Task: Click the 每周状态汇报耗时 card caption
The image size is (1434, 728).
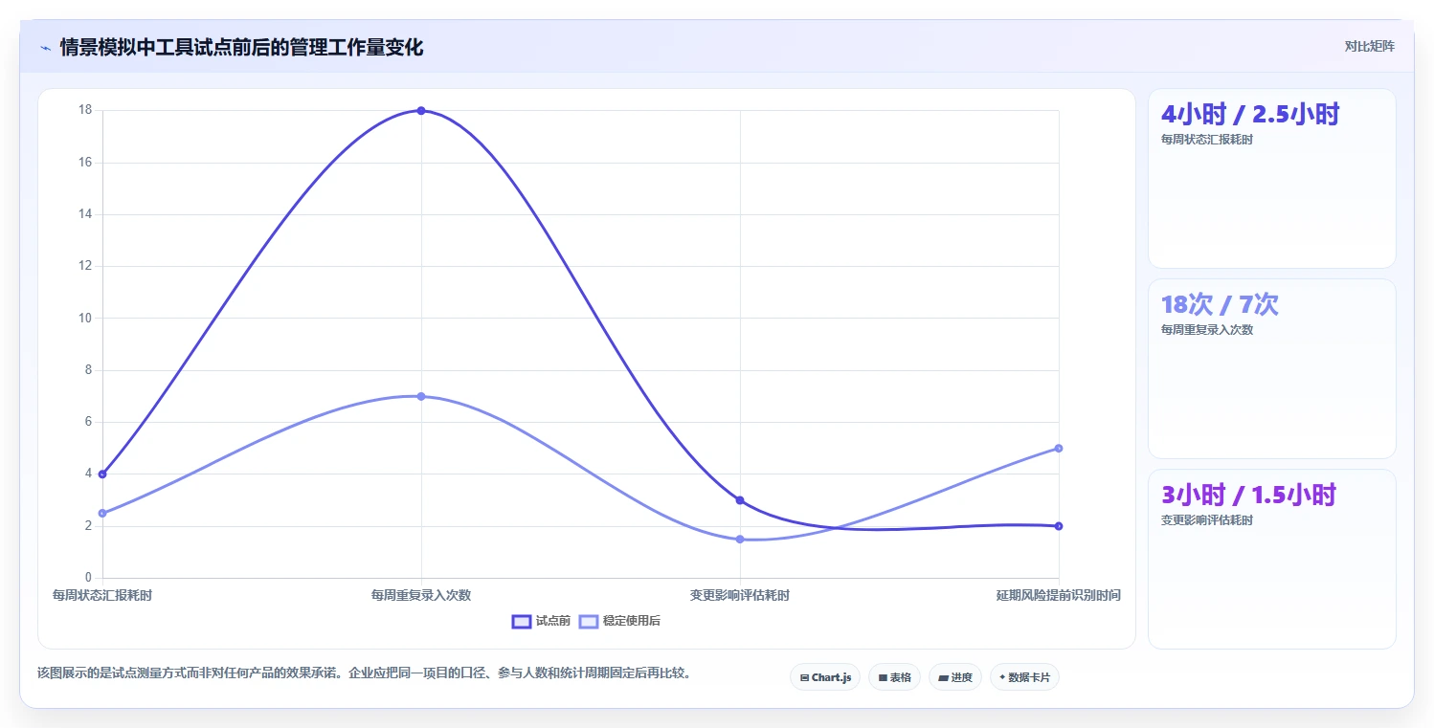Action: [x=1207, y=140]
